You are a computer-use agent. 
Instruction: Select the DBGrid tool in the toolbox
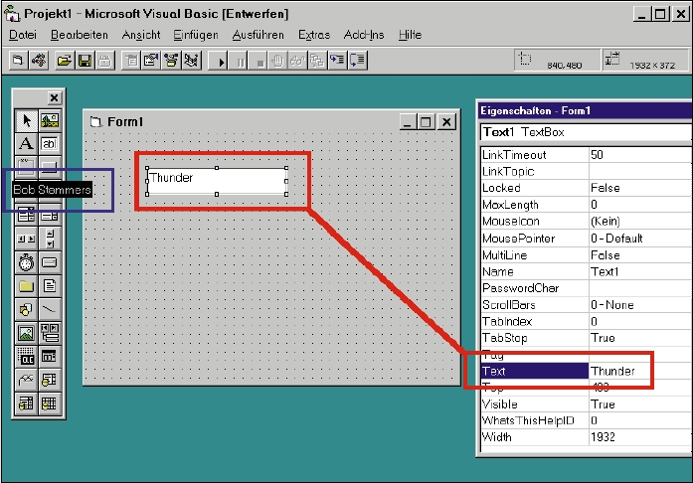click(x=50, y=403)
